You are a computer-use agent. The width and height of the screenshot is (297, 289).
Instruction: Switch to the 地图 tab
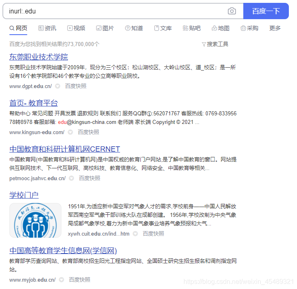221,28
